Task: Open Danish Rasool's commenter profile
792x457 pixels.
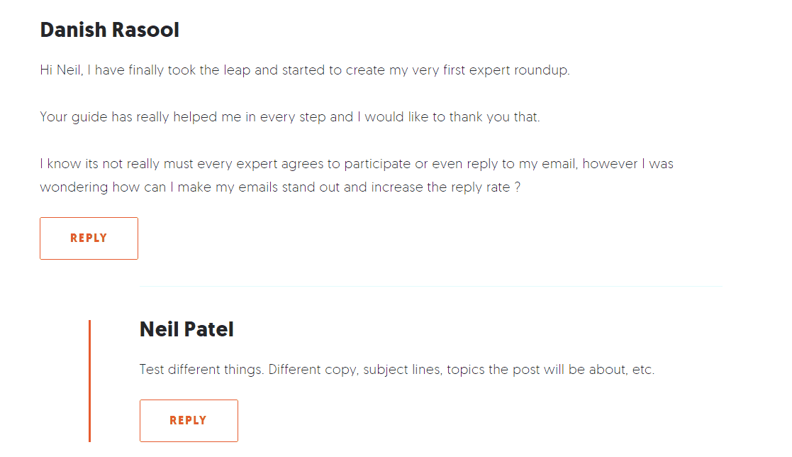Action: coord(109,30)
